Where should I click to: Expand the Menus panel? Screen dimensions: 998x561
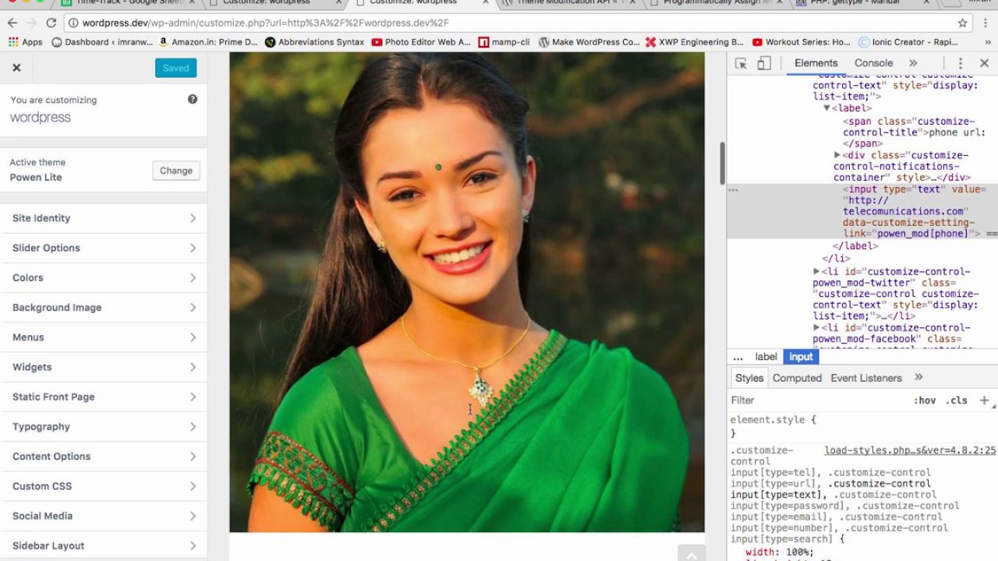[104, 337]
